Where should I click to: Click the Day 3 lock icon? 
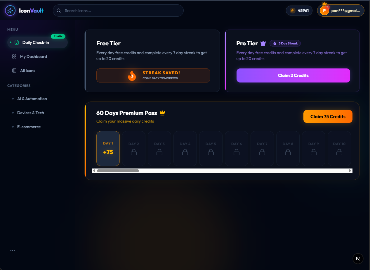coord(159,152)
